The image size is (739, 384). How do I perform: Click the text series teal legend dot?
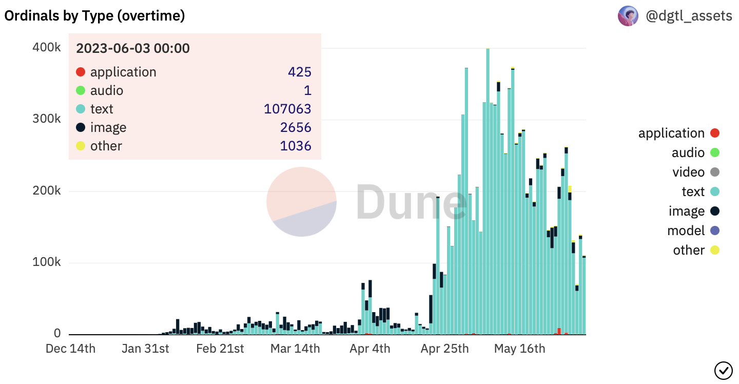(x=714, y=192)
